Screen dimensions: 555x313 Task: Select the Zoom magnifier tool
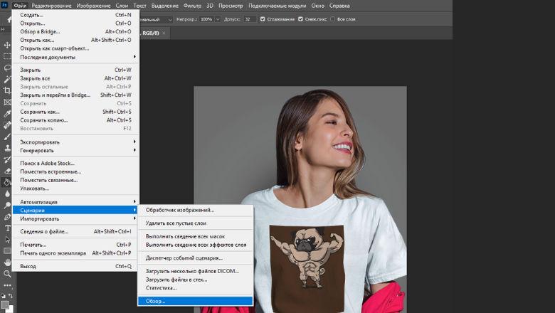coord(7,273)
